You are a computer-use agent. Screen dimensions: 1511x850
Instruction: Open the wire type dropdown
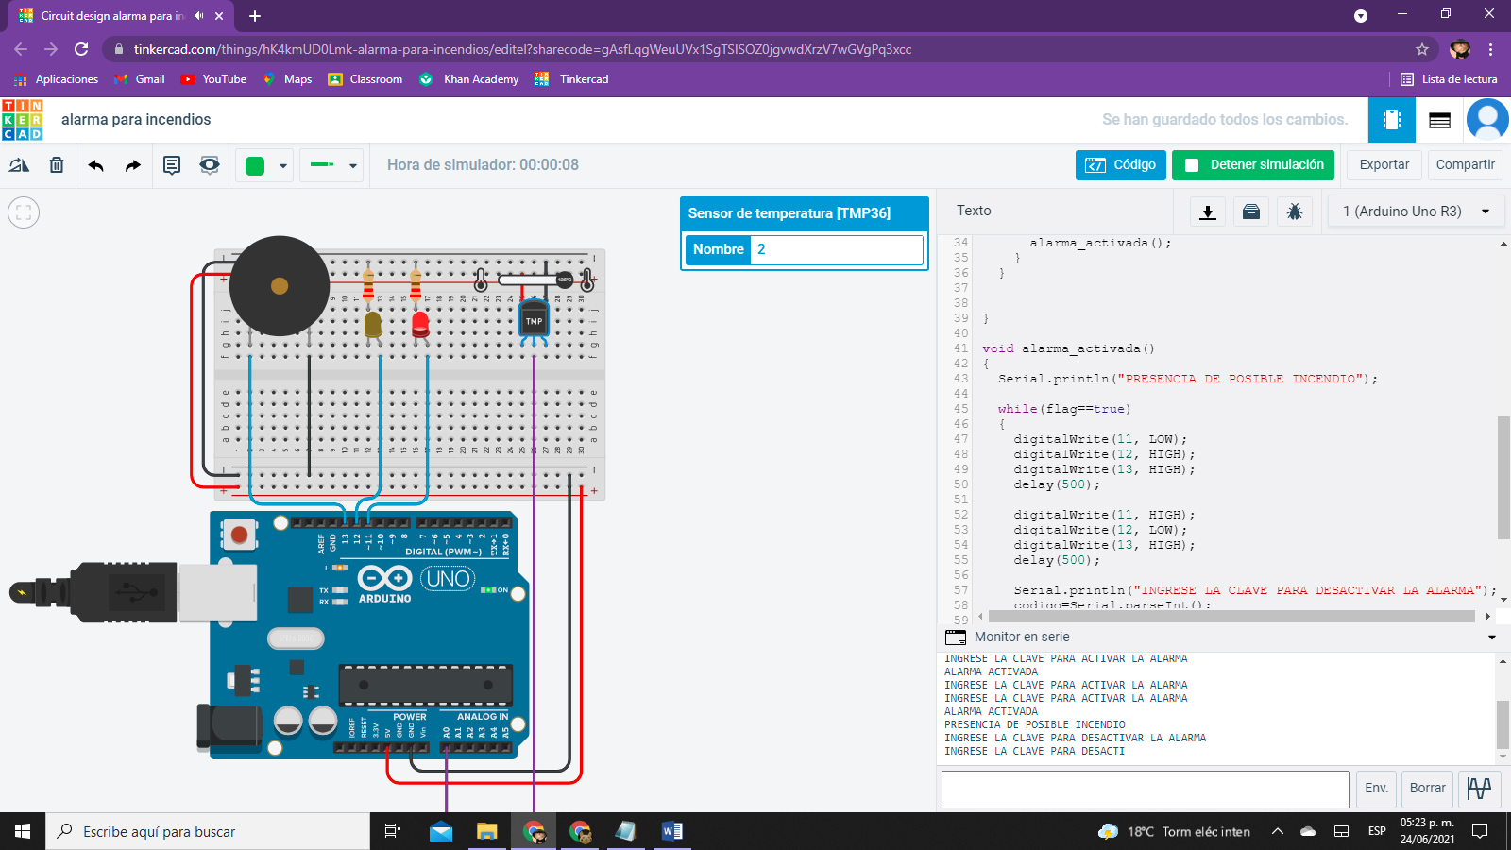352,165
